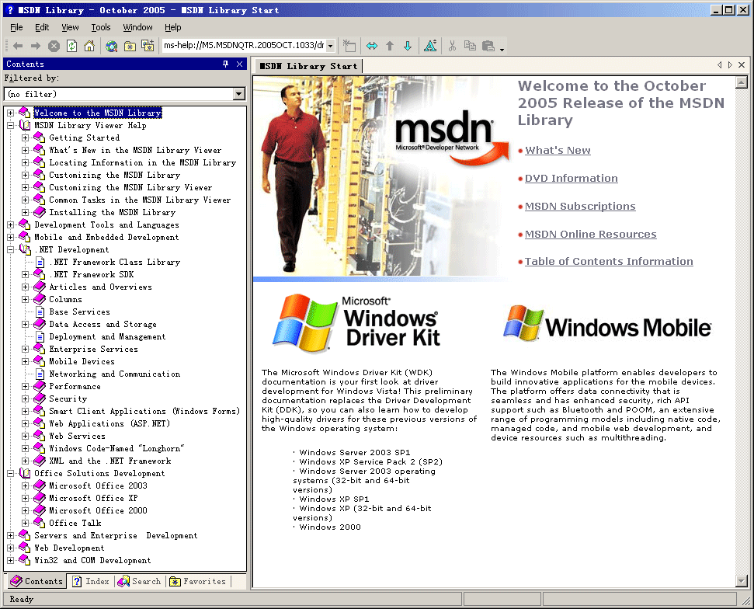Switch to the Index tab
The image size is (754, 609).
coord(92,581)
